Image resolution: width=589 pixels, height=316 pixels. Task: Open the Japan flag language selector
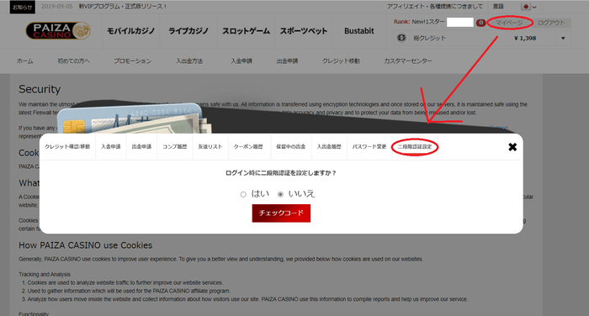coord(529,7)
